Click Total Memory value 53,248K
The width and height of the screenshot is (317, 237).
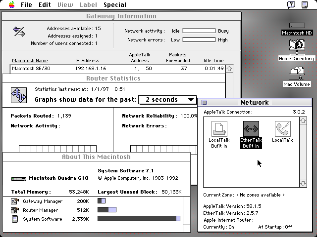pyautogui.click(x=79, y=192)
